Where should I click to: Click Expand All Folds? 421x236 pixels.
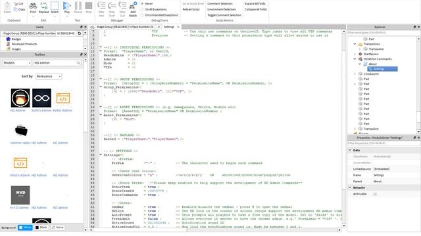255,4
